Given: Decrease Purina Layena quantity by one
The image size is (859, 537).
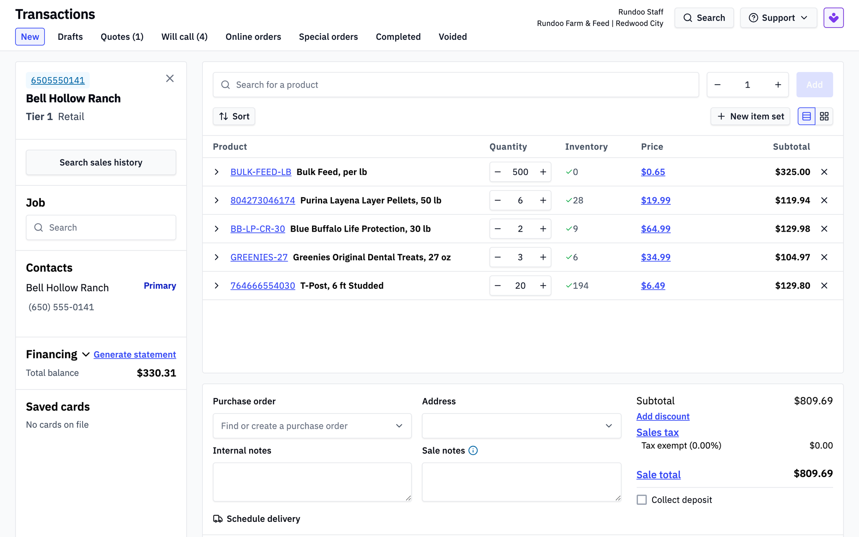Looking at the screenshot, I should [x=498, y=201].
